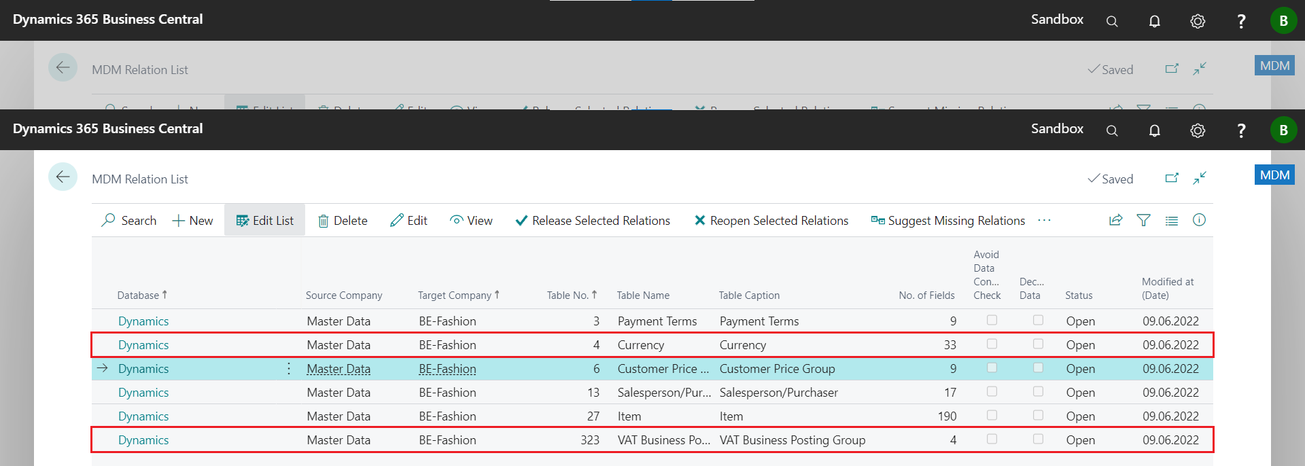Open Dynamics link in Salesperson/Purchaser row
Image resolution: width=1305 pixels, height=466 pixels.
coord(143,392)
